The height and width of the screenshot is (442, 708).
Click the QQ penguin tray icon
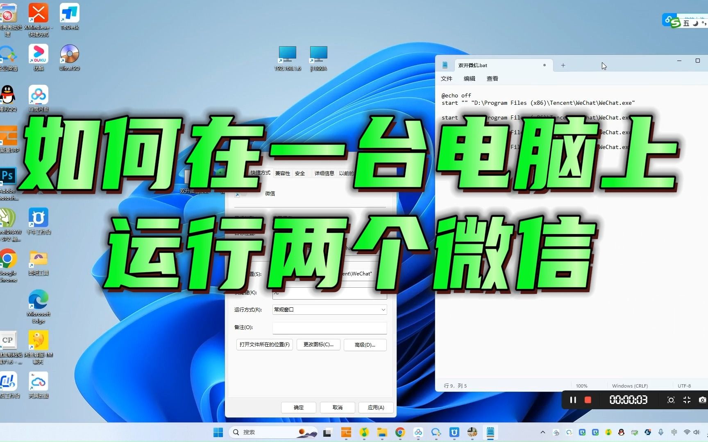tap(622, 432)
